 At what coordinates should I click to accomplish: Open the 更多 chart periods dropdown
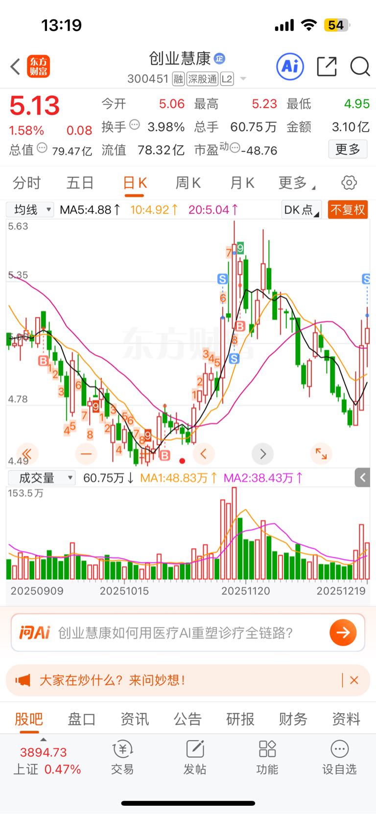(297, 183)
